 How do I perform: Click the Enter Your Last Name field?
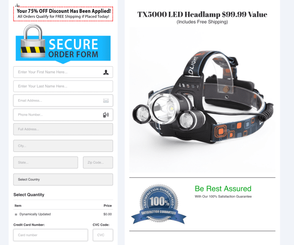(x=63, y=86)
